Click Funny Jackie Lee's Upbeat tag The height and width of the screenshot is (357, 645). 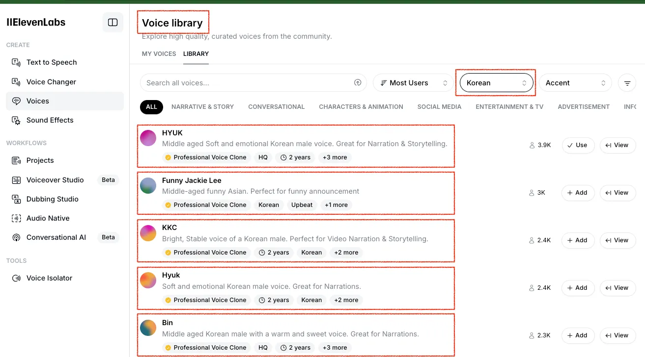[x=302, y=205]
